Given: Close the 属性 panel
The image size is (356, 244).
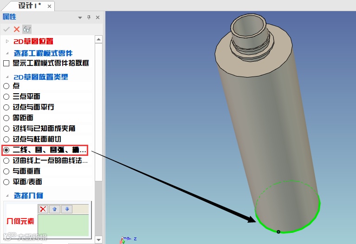Looking at the screenshot, I should [97, 17].
